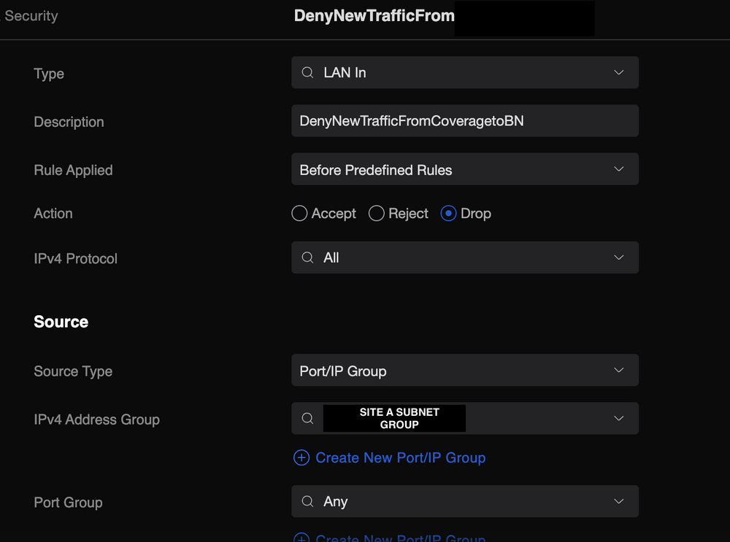The image size is (730, 542).
Task: Click the Port Group label
Action: (68, 503)
